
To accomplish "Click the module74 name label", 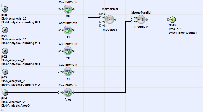I will [x=110, y=30].
